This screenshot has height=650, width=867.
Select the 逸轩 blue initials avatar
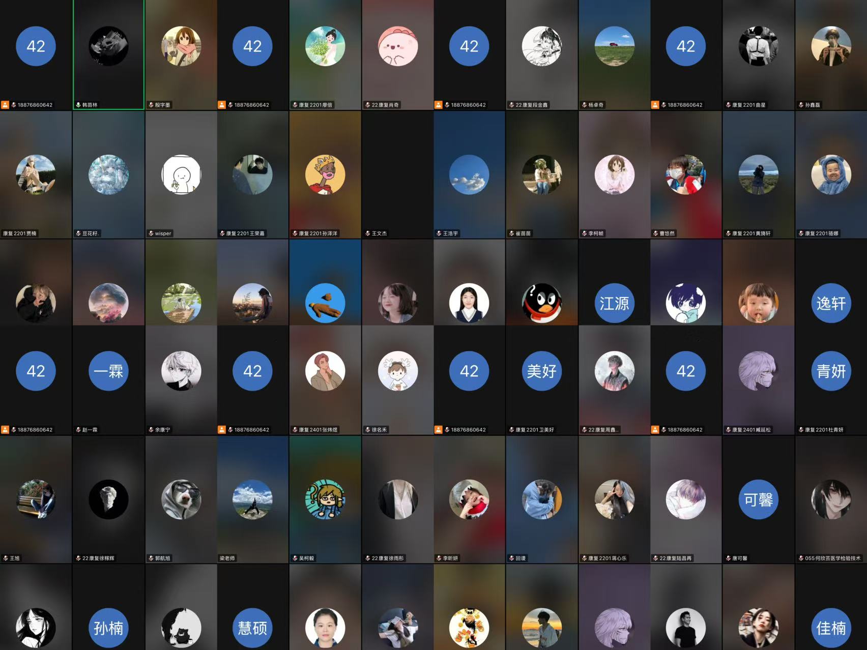pos(831,304)
